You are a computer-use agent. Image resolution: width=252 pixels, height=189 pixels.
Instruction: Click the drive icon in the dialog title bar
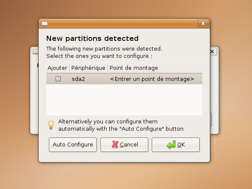pos(45,24)
